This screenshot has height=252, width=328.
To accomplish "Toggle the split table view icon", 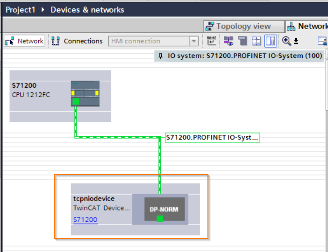I will (x=271, y=41).
